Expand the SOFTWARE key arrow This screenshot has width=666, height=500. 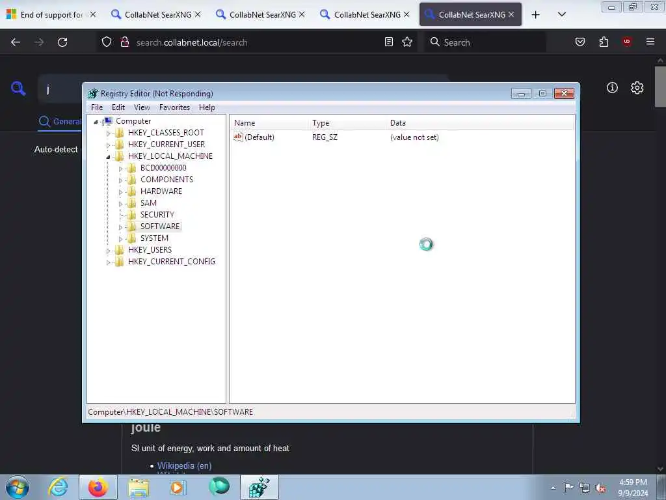(120, 227)
